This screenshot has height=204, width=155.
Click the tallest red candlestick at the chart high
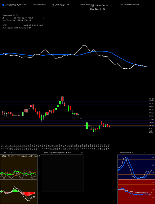pos(63,99)
